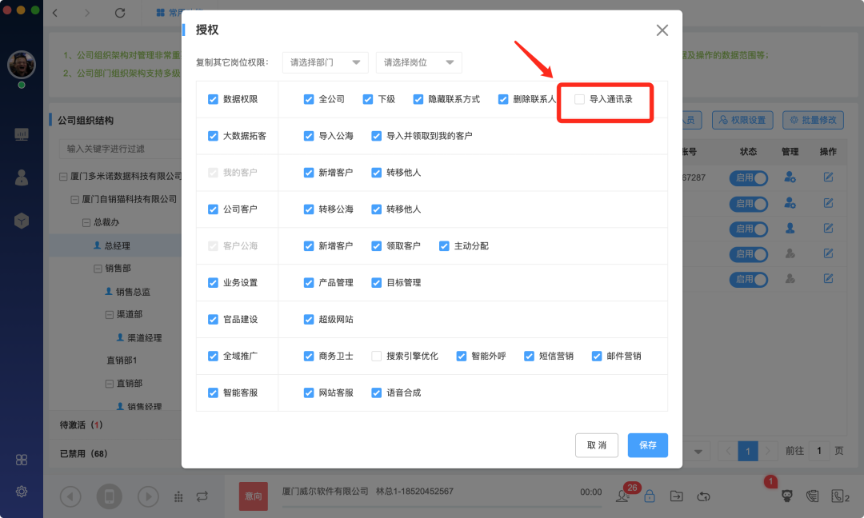864x518 pixels.
Task: Click the 保存 button to save permissions
Action: [647, 445]
